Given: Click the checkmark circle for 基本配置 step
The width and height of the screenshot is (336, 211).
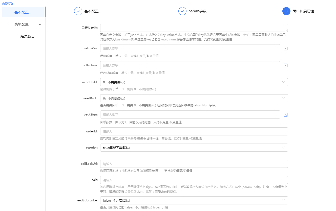Looking at the screenshot, I should pos(78,11).
